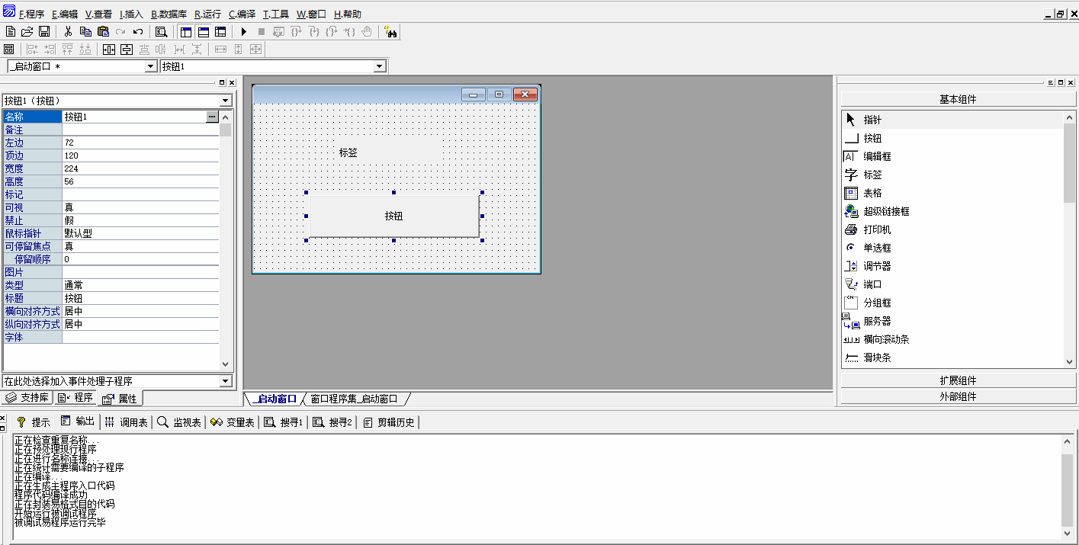The height and width of the screenshot is (545, 1079).
Task: Select the 编辑框 component in toolbox
Action: coord(877,156)
